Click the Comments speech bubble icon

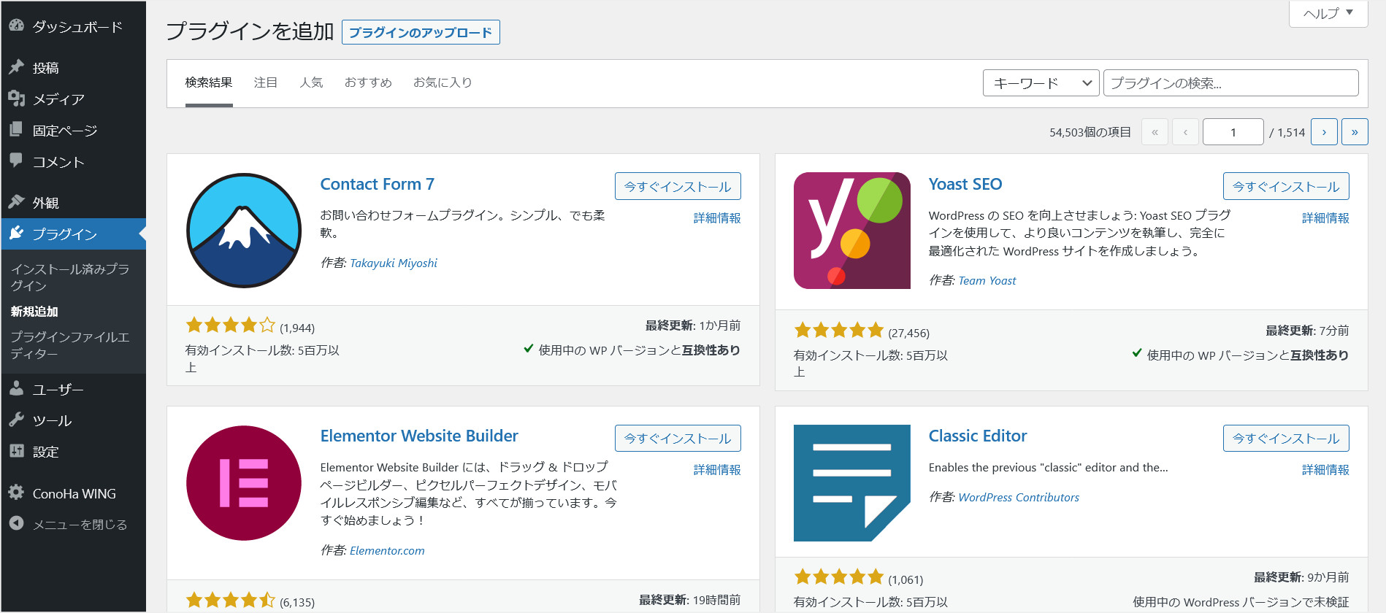pos(16,161)
